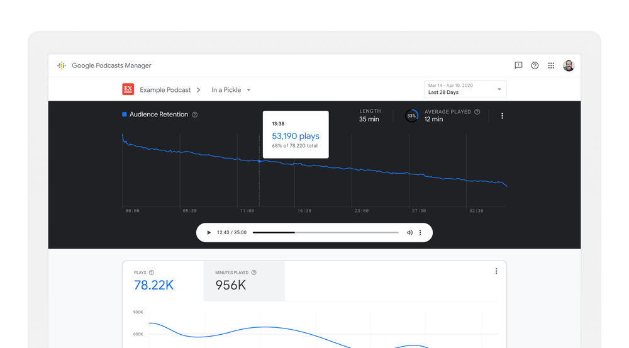Click the Google Podcasts Manager logo

[x=62, y=65]
